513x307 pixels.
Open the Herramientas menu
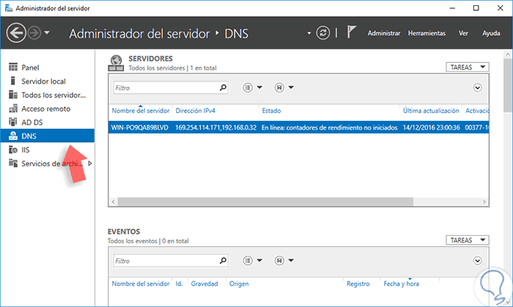point(427,33)
